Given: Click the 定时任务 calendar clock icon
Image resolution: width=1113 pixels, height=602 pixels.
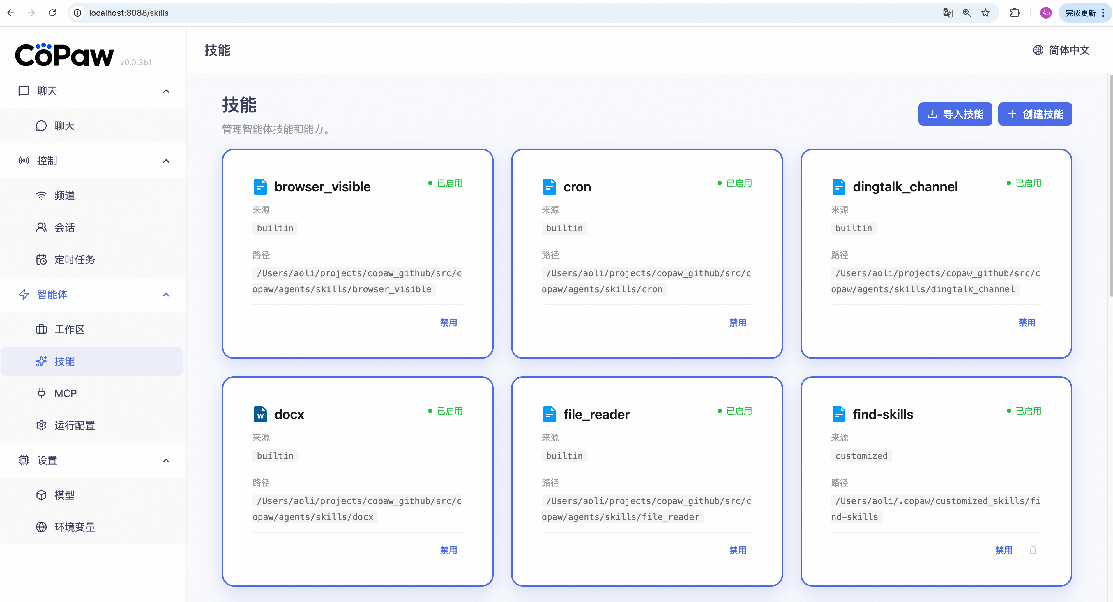Looking at the screenshot, I should (x=41, y=259).
